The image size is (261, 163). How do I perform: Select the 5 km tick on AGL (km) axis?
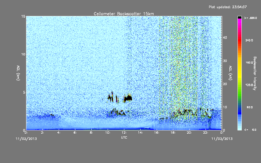(x=24, y=92)
